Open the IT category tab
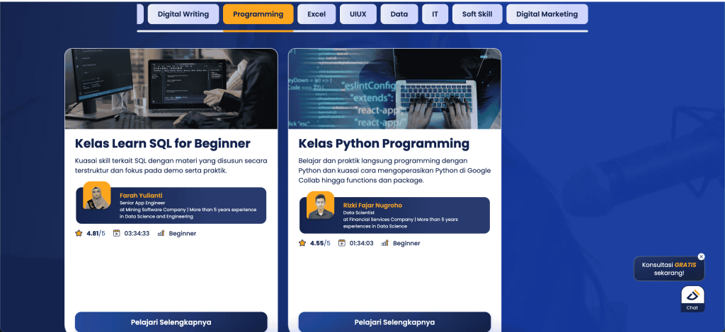This screenshot has height=332, width=725. pos(435,14)
